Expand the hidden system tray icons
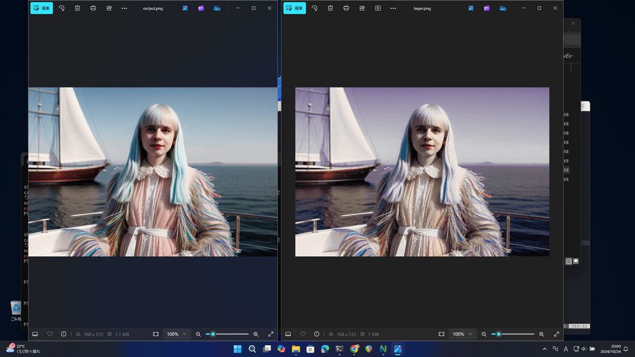This screenshot has height=357, width=635. click(545, 349)
